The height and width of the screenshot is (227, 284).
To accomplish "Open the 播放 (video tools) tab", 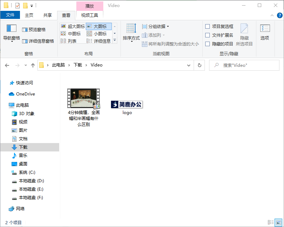I will [90, 6].
